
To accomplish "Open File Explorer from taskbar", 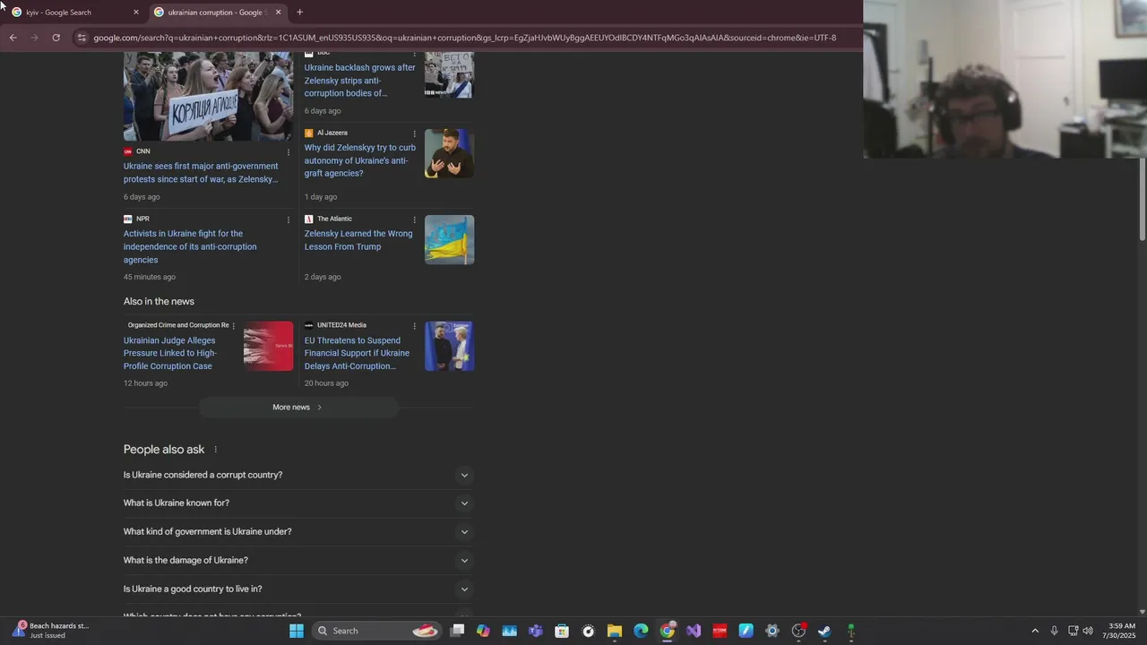I will pyautogui.click(x=615, y=631).
